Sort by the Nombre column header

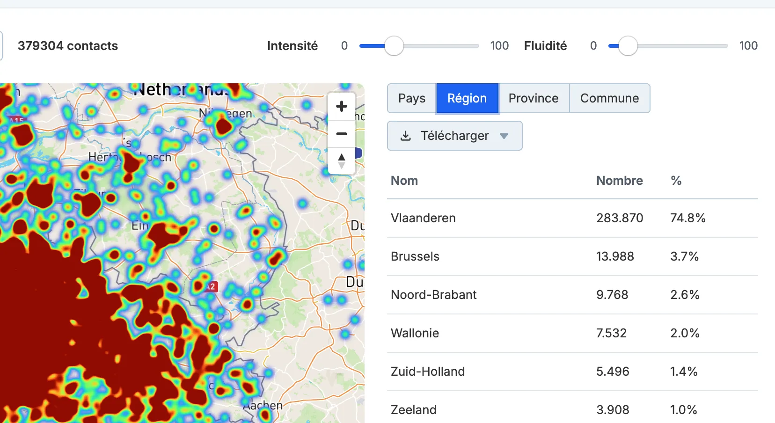[x=620, y=181]
